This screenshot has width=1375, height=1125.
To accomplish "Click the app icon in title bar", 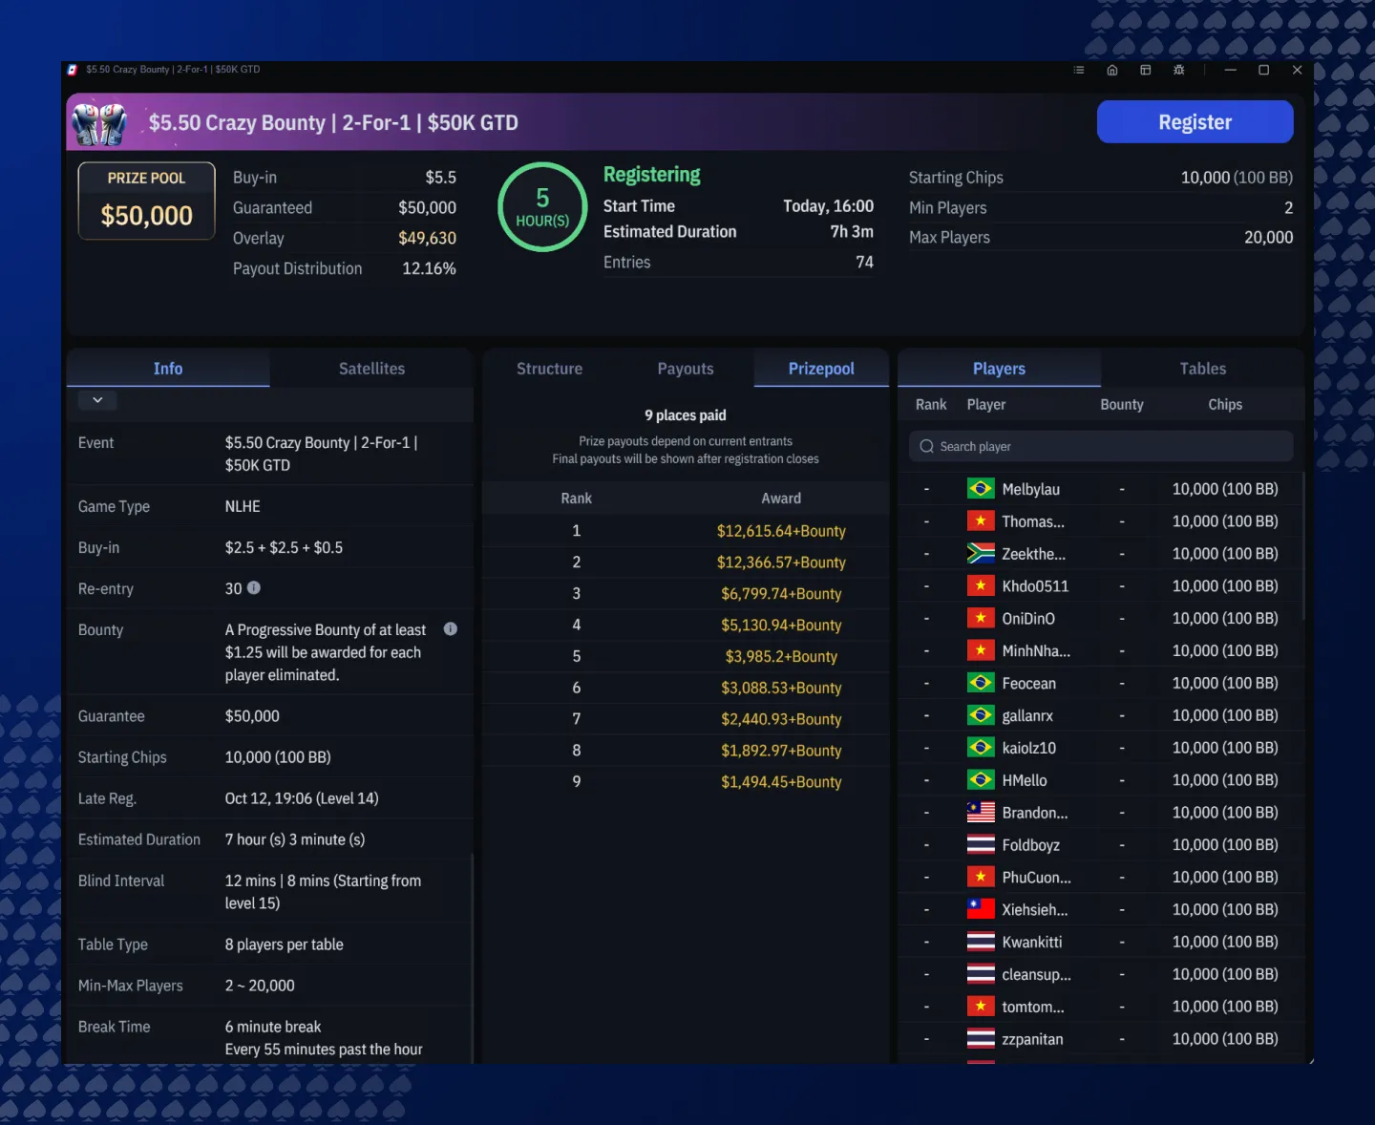I will (x=73, y=70).
